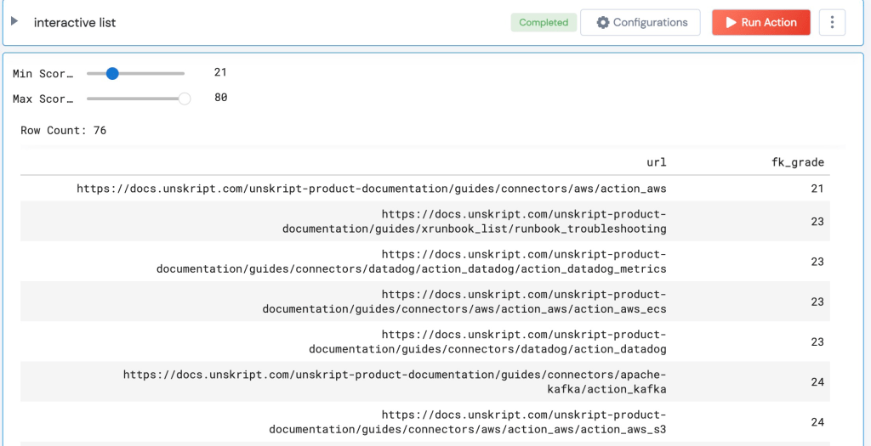Click the Max Score label

[x=43, y=99]
